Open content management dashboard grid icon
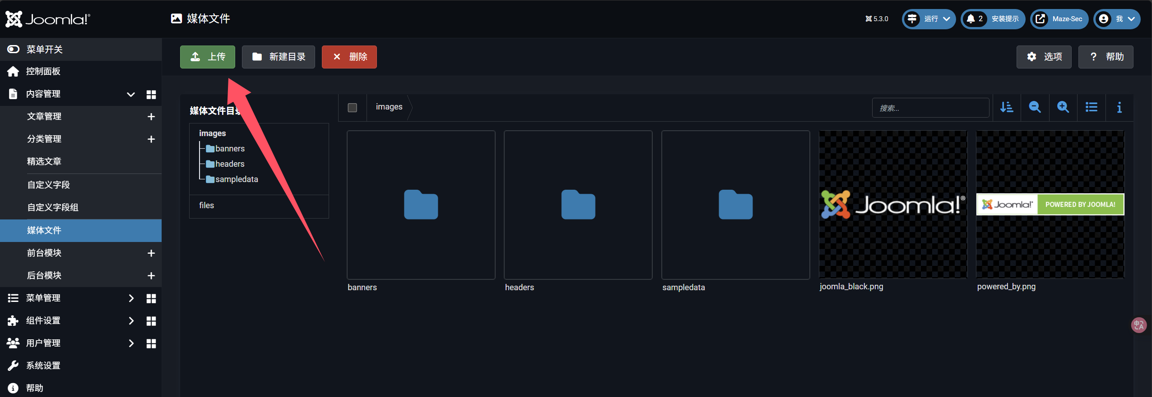 pyautogui.click(x=151, y=94)
